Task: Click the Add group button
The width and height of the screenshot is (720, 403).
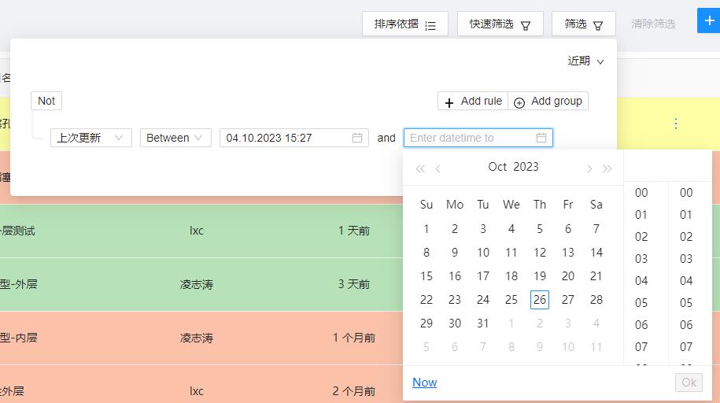Action: tap(548, 102)
